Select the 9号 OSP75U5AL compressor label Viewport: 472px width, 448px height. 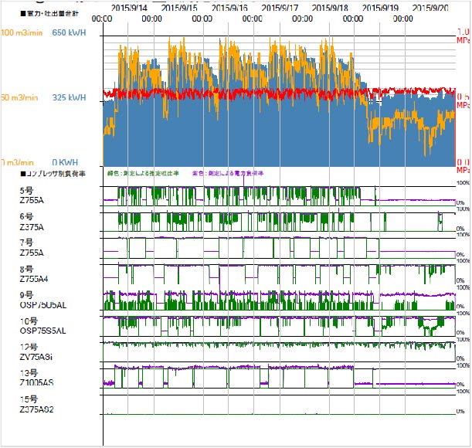[x=37, y=300]
